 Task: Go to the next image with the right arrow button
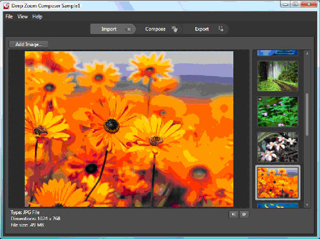click(x=244, y=214)
